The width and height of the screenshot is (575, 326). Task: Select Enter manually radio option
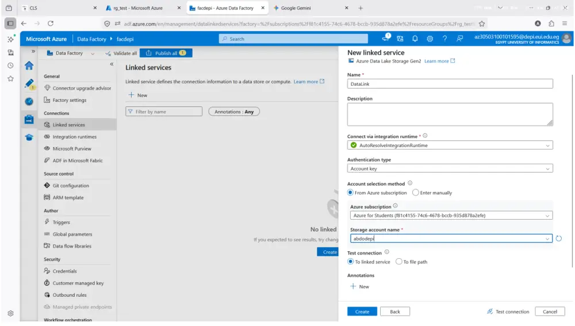(x=416, y=193)
